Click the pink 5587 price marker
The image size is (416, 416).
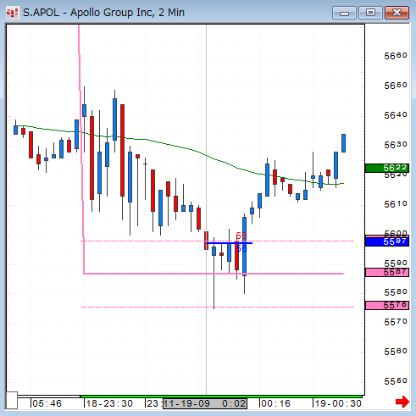[x=387, y=272]
